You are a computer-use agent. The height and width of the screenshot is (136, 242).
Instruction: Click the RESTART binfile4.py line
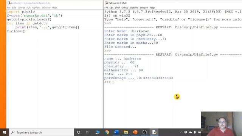(x=173, y=54)
